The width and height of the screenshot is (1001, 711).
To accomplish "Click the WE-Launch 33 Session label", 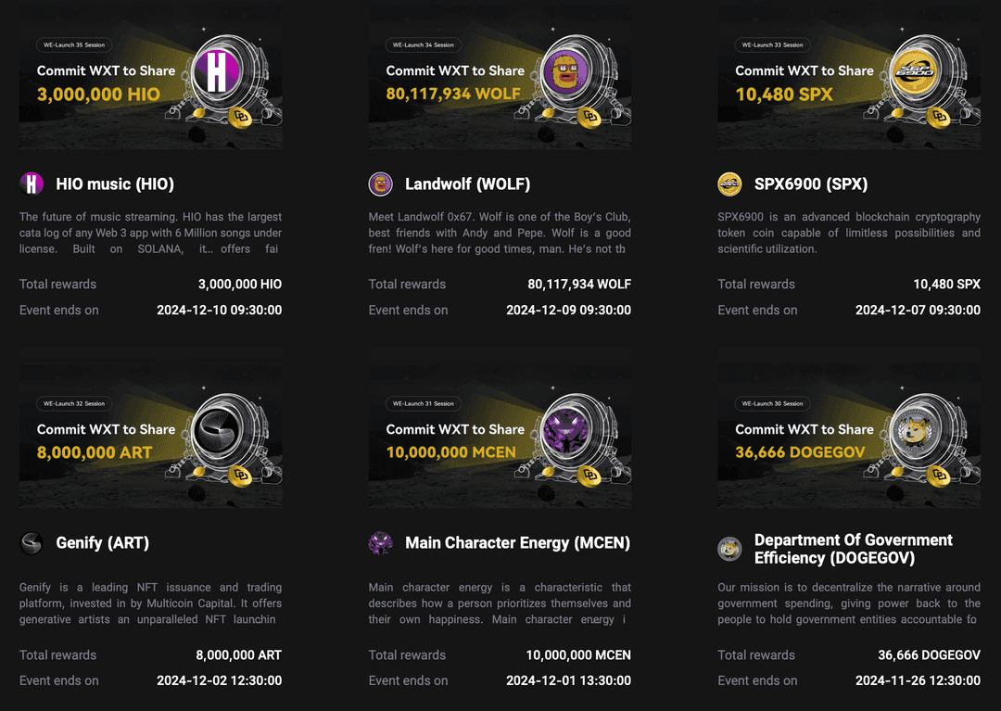I will tap(771, 44).
